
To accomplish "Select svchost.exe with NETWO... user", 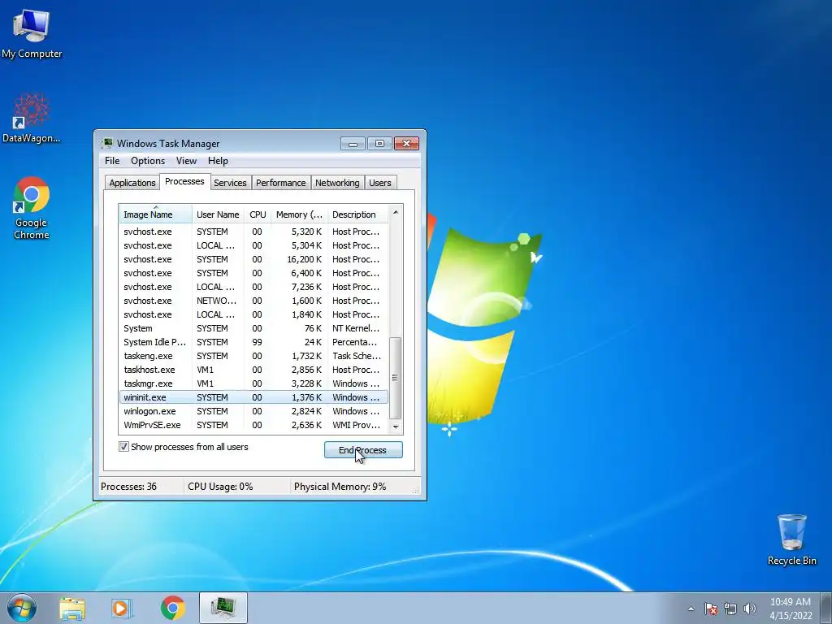I will pyautogui.click(x=254, y=301).
